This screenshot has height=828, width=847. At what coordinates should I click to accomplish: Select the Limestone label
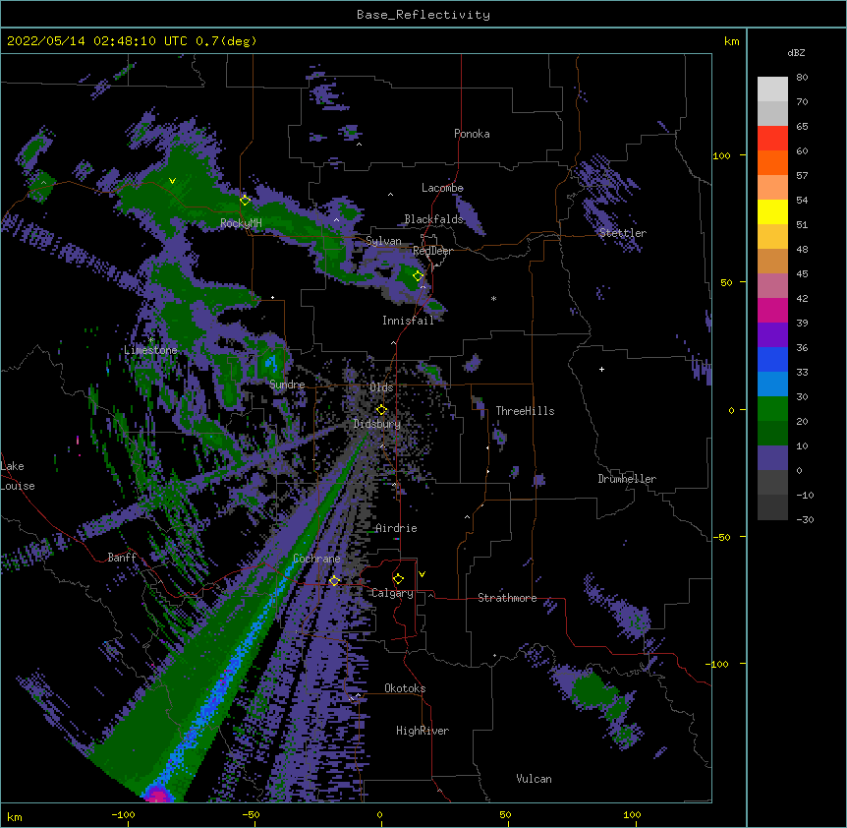(150, 350)
